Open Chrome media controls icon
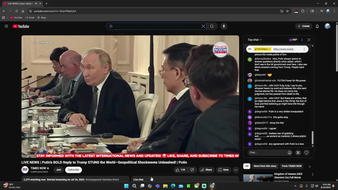 tap(321, 11)
